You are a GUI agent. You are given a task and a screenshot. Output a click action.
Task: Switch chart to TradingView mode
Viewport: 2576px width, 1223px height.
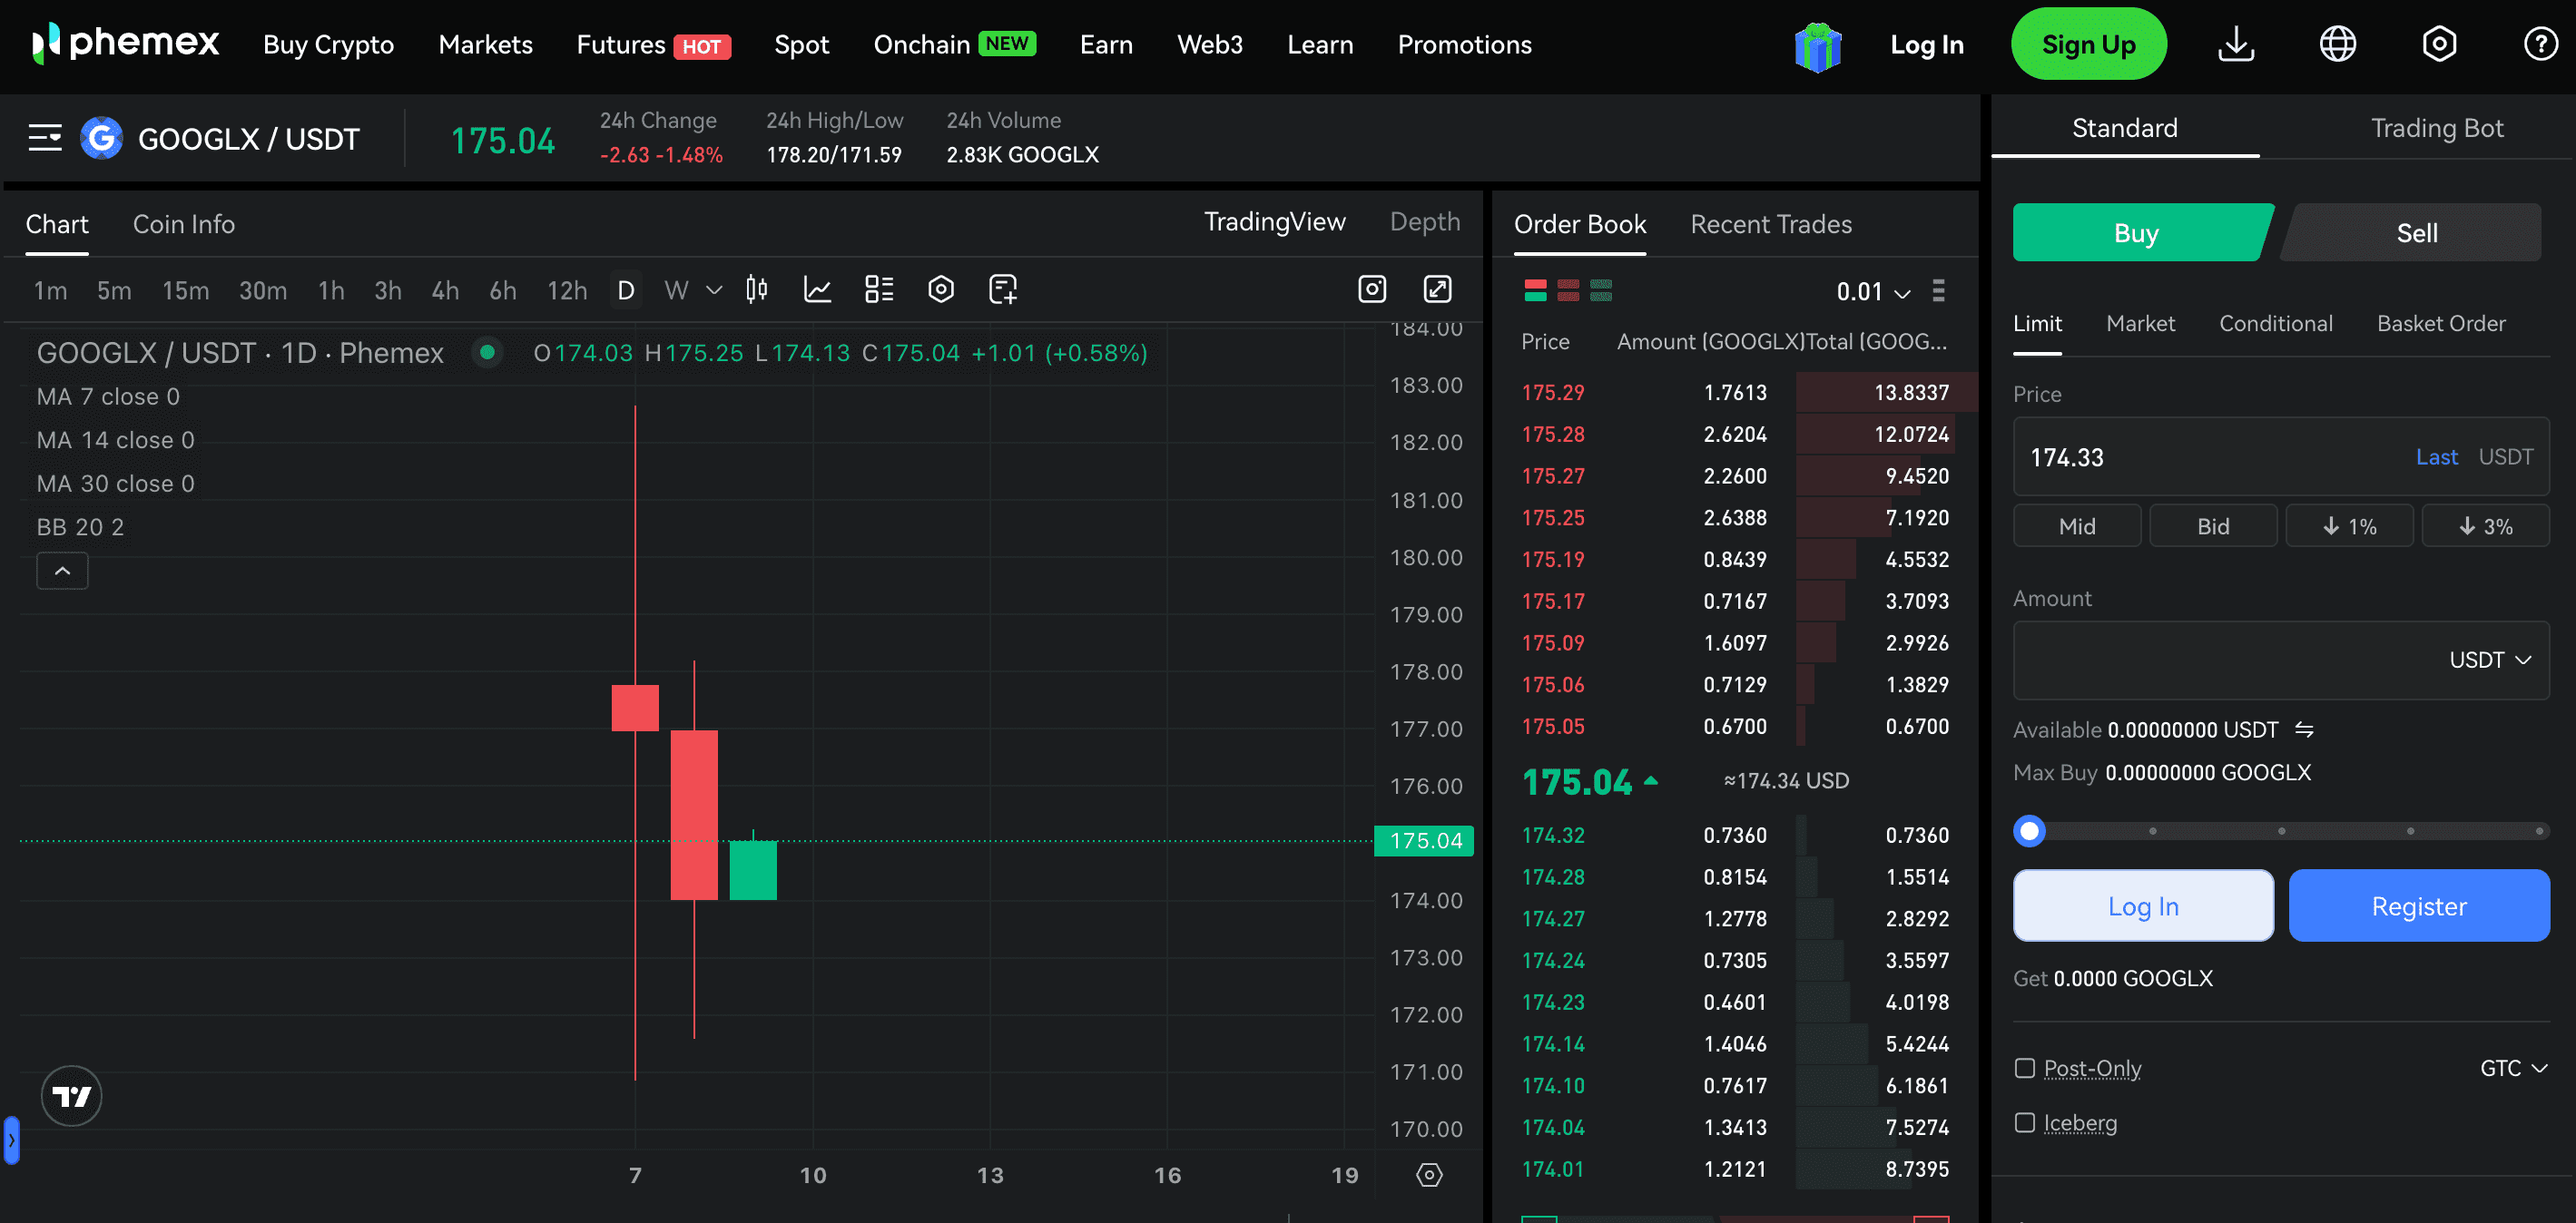(1274, 221)
